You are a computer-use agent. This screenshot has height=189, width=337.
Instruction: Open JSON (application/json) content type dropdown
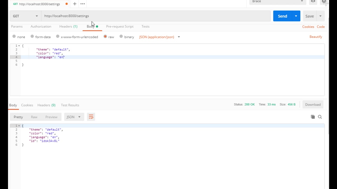click(x=160, y=37)
